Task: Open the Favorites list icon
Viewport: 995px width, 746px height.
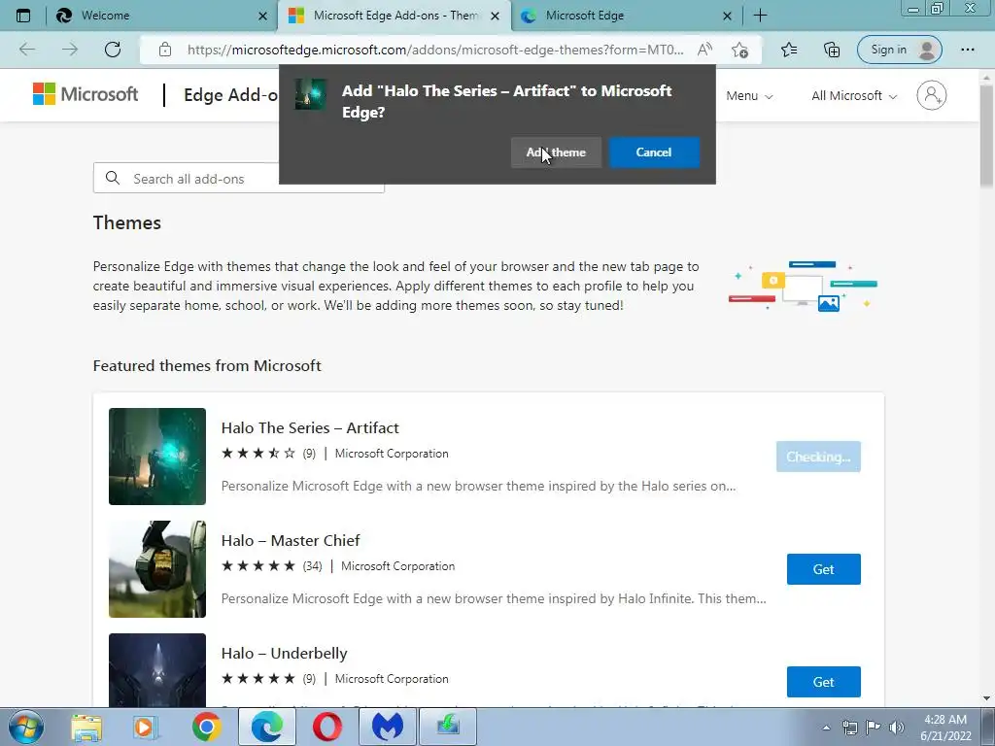Action: 789,50
